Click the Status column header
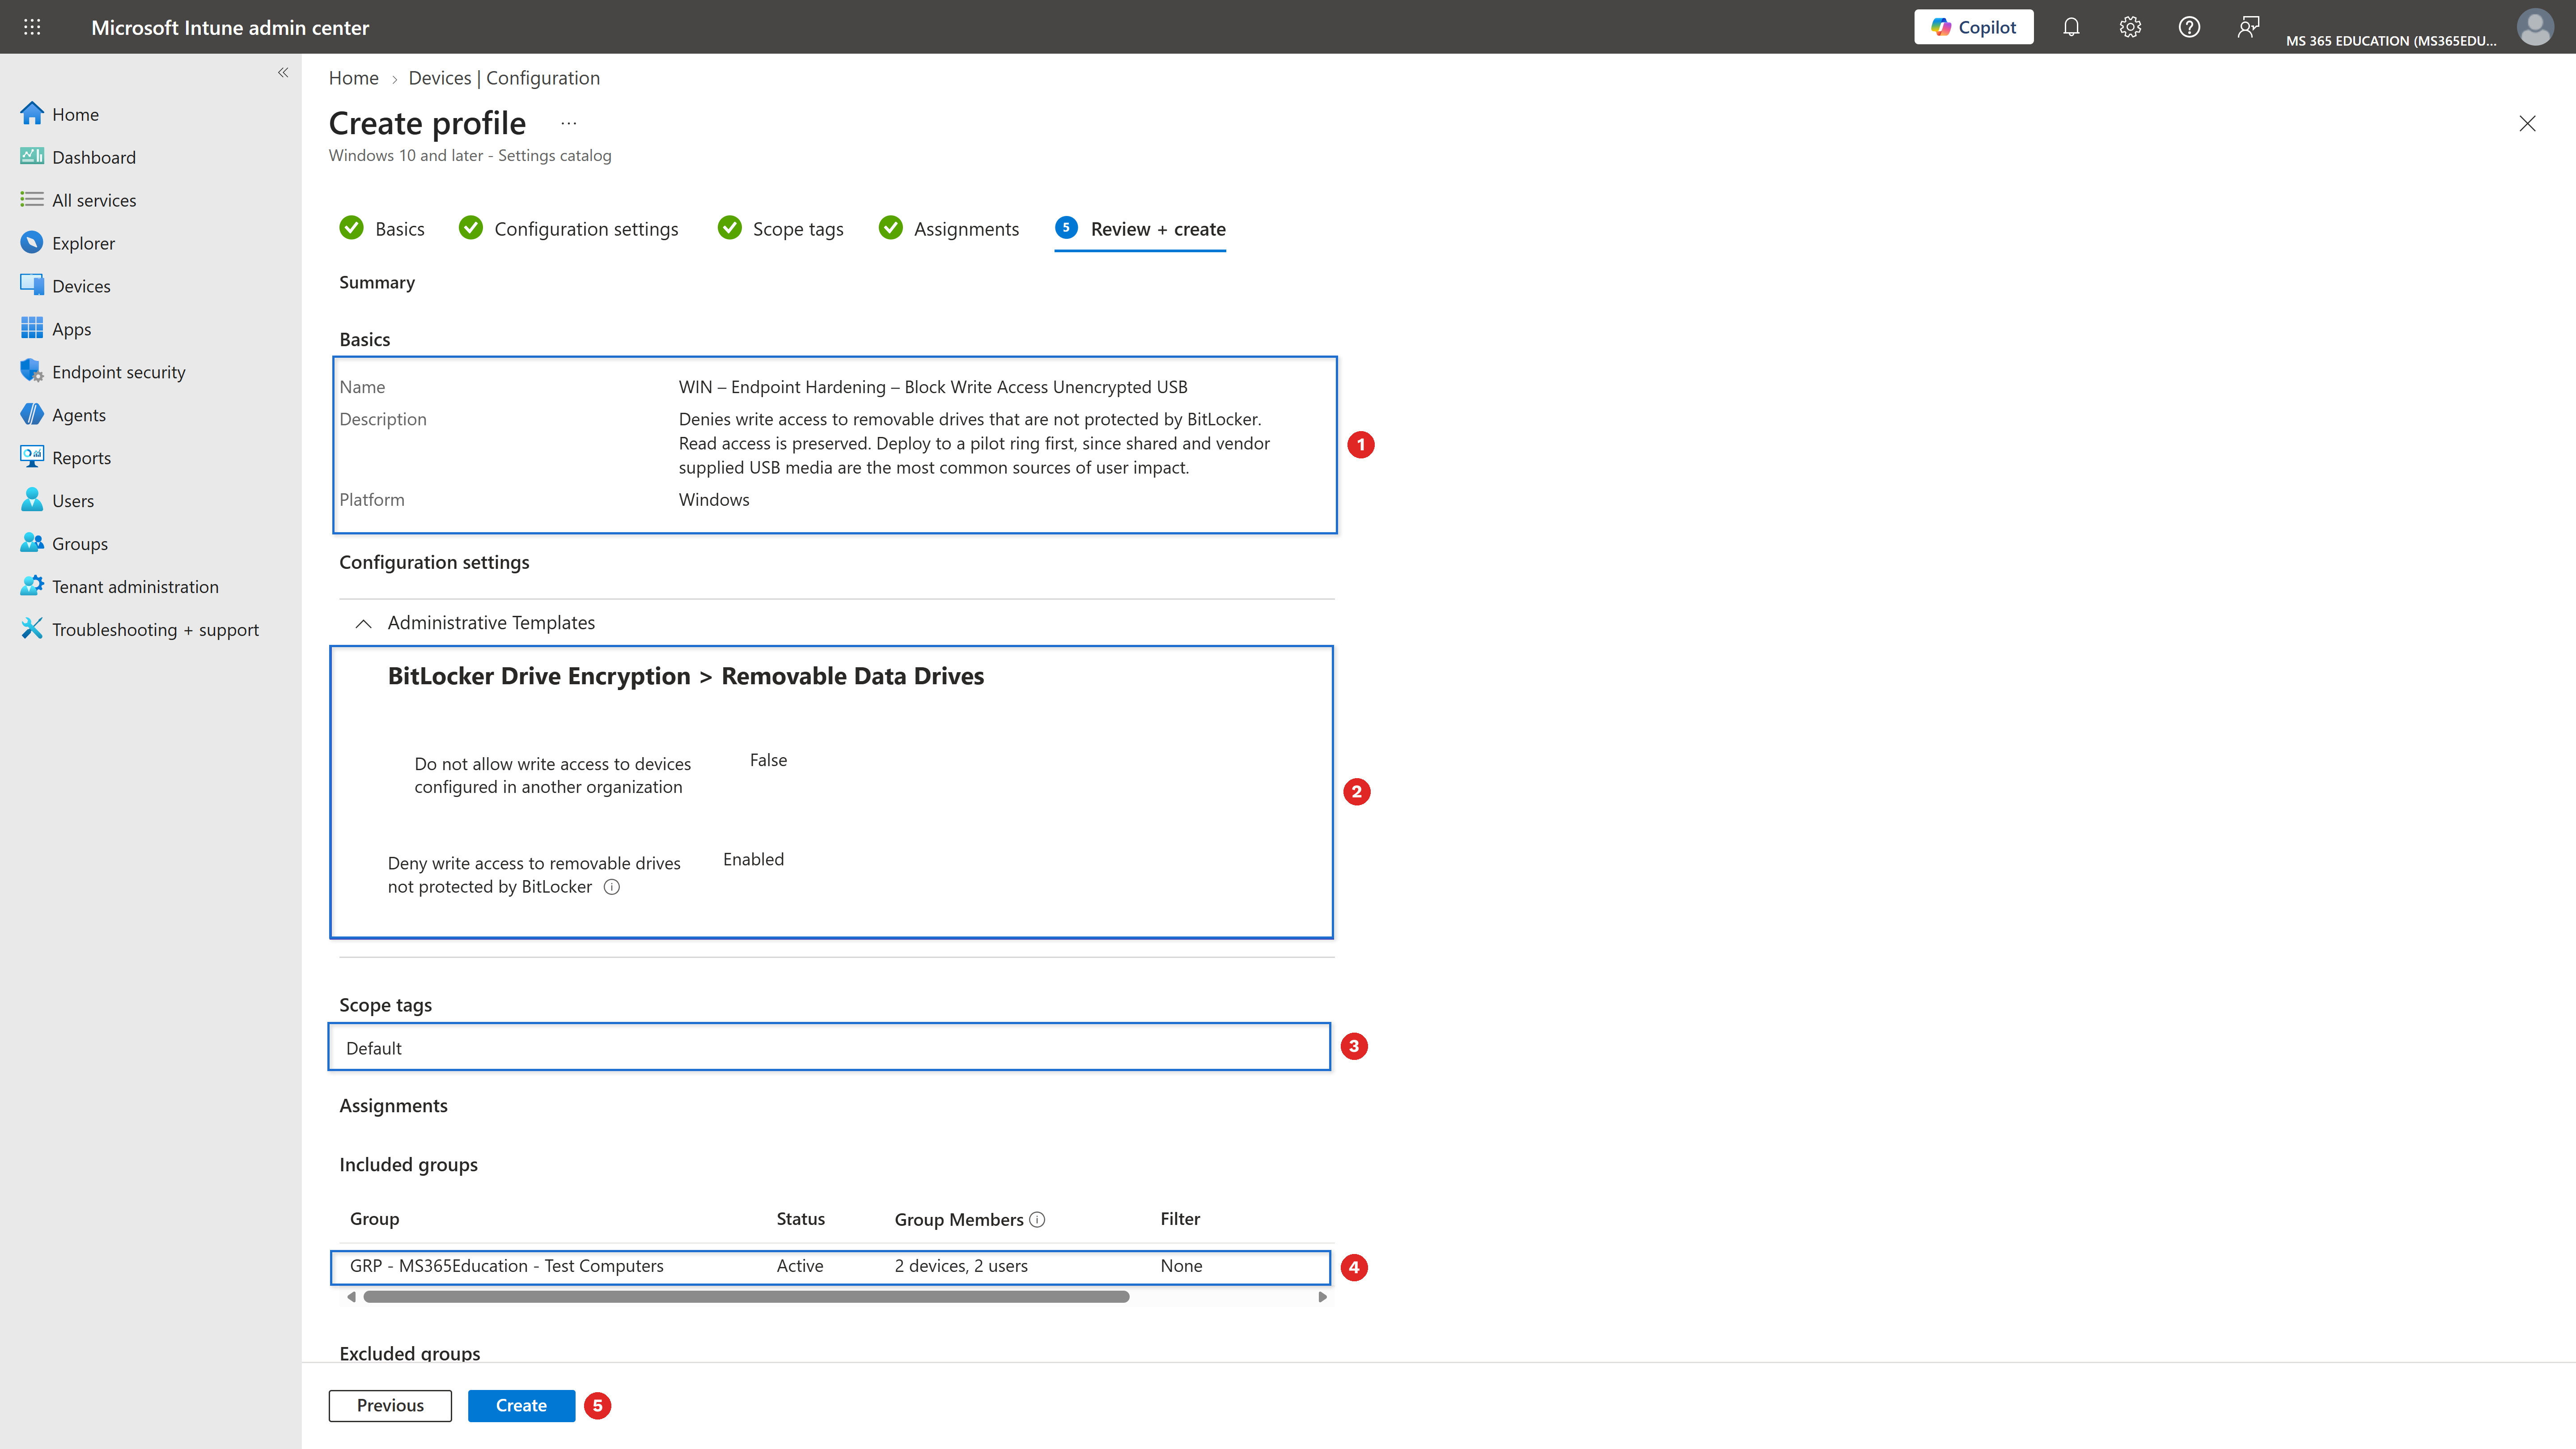Viewport: 2576px width, 1449px height. [801, 1219]
